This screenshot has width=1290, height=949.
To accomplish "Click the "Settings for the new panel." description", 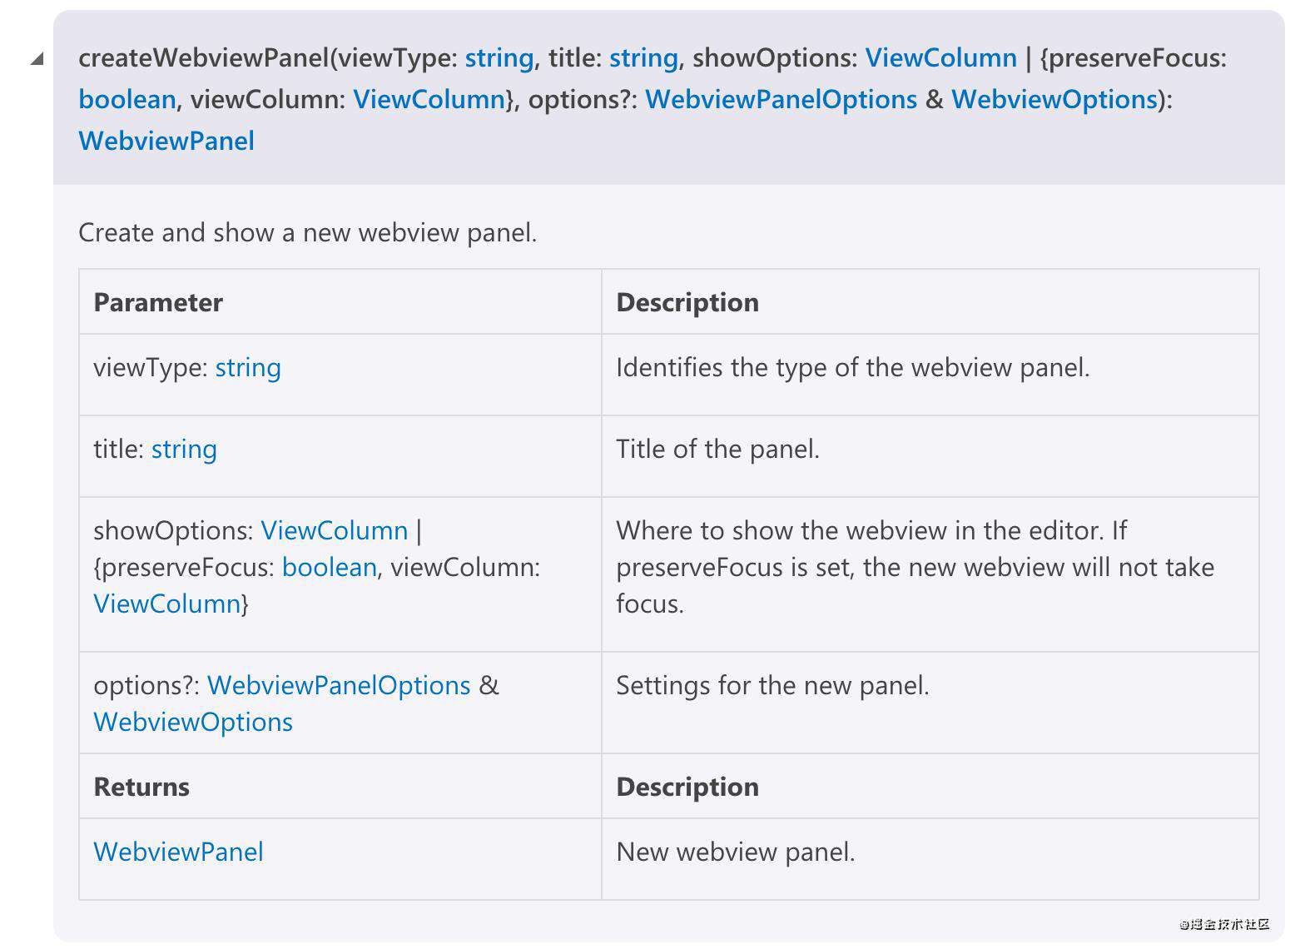I will click(772, 685).
